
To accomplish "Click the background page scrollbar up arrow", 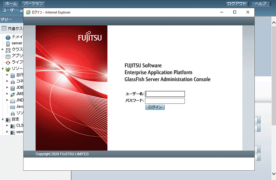I will (274, 23).
